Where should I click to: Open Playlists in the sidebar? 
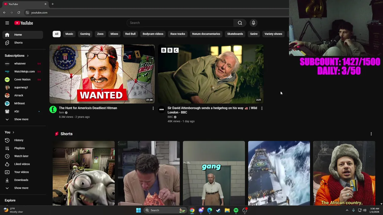tap(23, 148)
